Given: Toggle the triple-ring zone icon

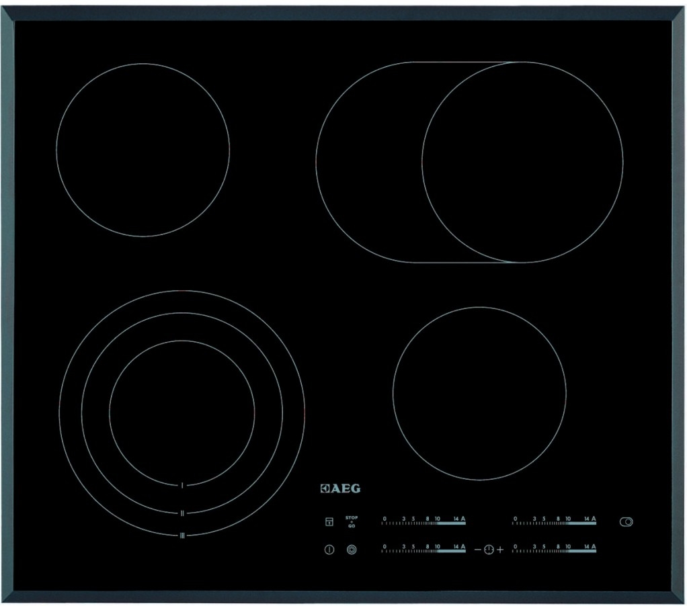Looking at the screenshot, I should click(x=351, y=550).
